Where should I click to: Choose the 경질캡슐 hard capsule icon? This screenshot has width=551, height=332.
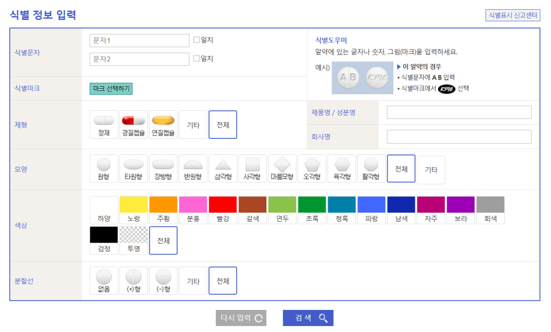(x=133, y=124)
